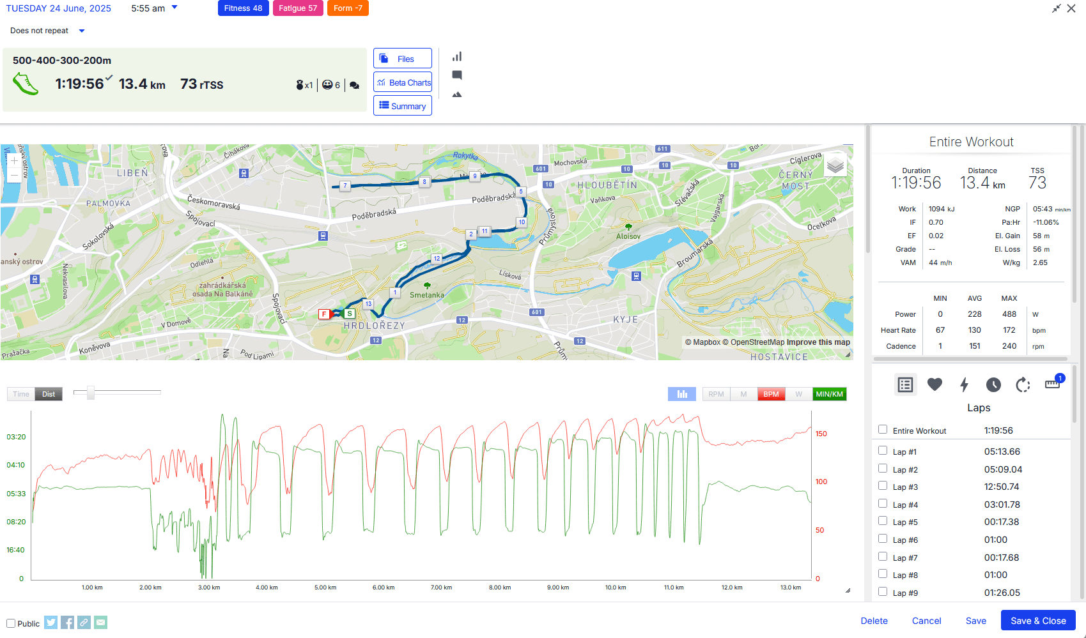The width and height of the screenshot is (1086, 638).
Task: Toggle W power series on graph
Action: pyautogui.click(x=798, y=394)
